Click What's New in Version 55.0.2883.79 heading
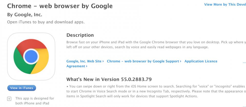Viewport: 246px width, 107px height. pos(109,79)
